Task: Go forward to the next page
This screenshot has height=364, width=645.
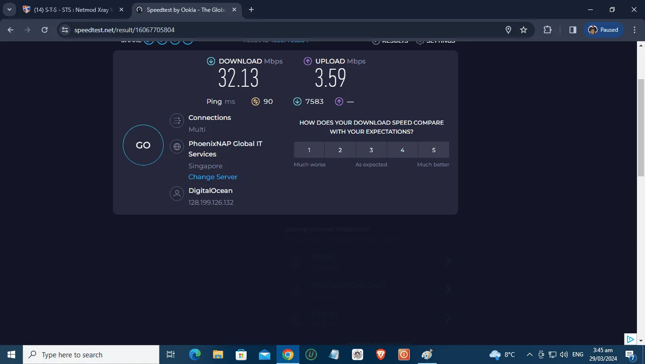Action: pos(28,30)
